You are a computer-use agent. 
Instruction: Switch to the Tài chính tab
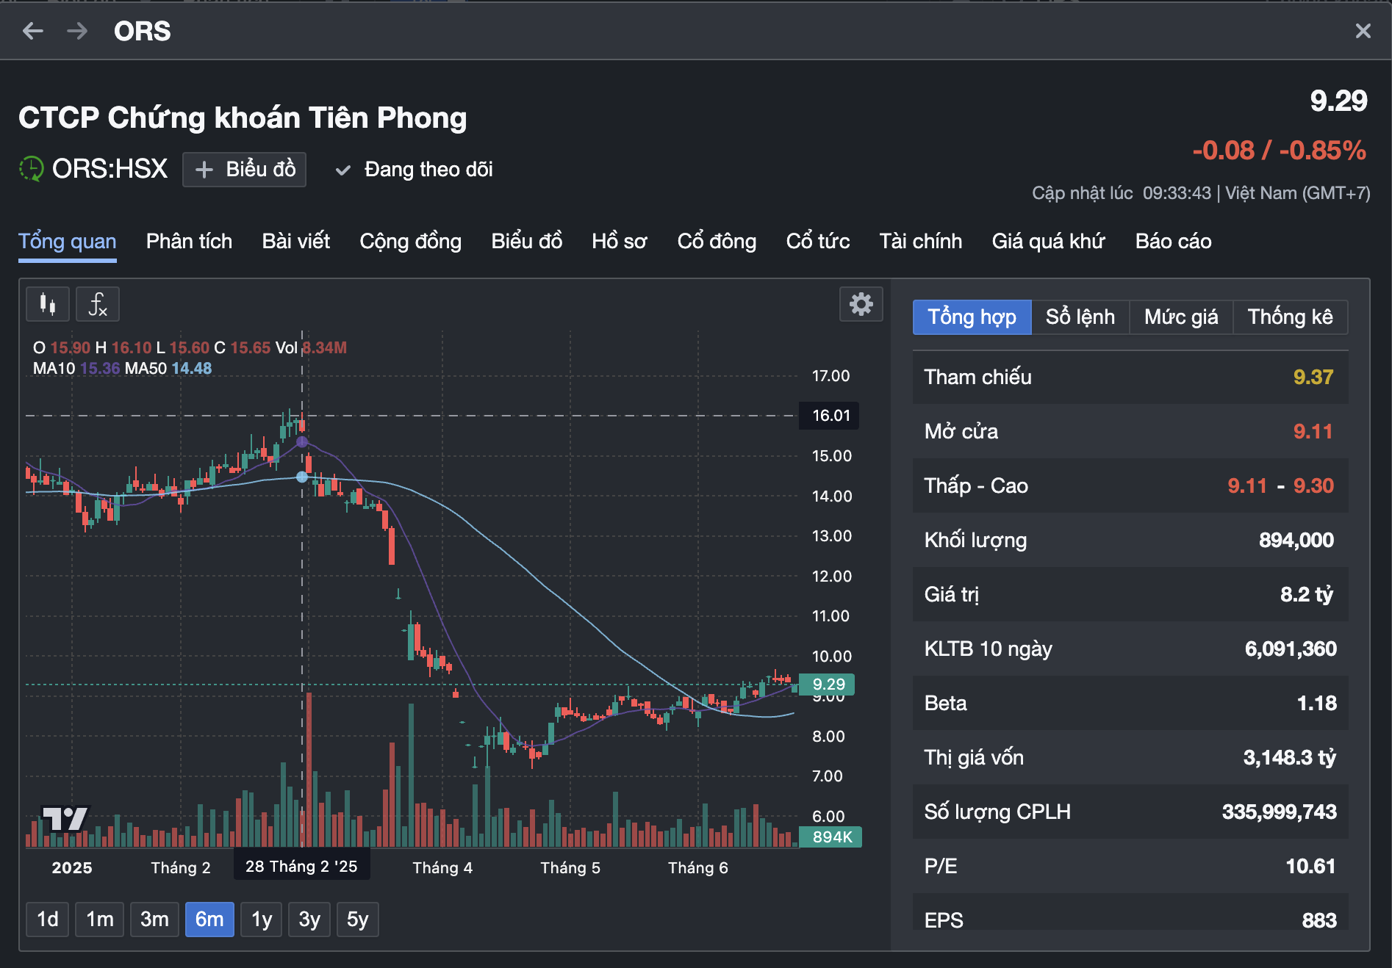click(920, 242)
